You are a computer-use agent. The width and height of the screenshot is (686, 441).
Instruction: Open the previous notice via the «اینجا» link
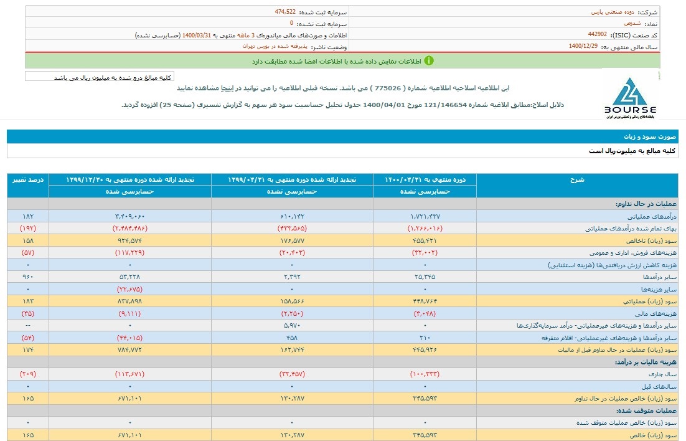[227, 88]
